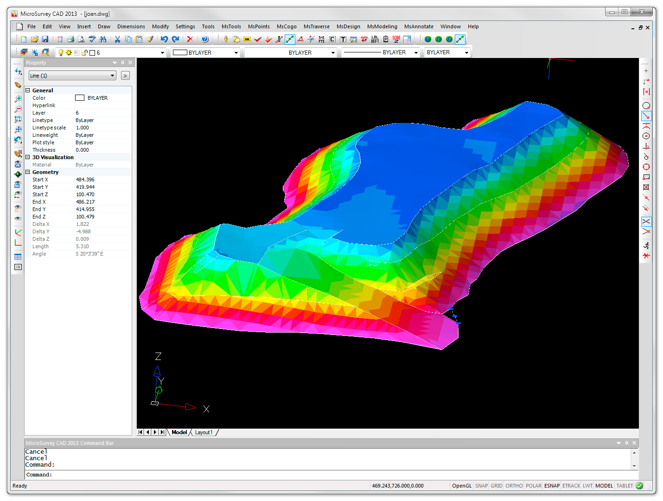This screenshot has height=501, width=663.
Task: Open the MsModeling menu
Action: [382, 26]
